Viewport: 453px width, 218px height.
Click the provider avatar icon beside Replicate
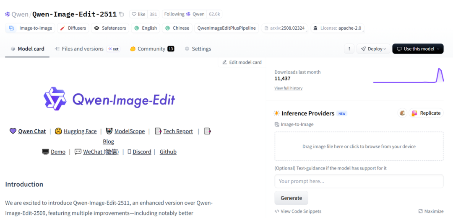[402, 113]
